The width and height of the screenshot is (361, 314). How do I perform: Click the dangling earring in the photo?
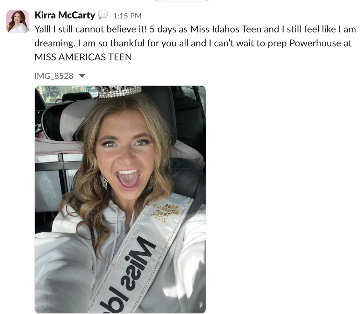point(104,181)
